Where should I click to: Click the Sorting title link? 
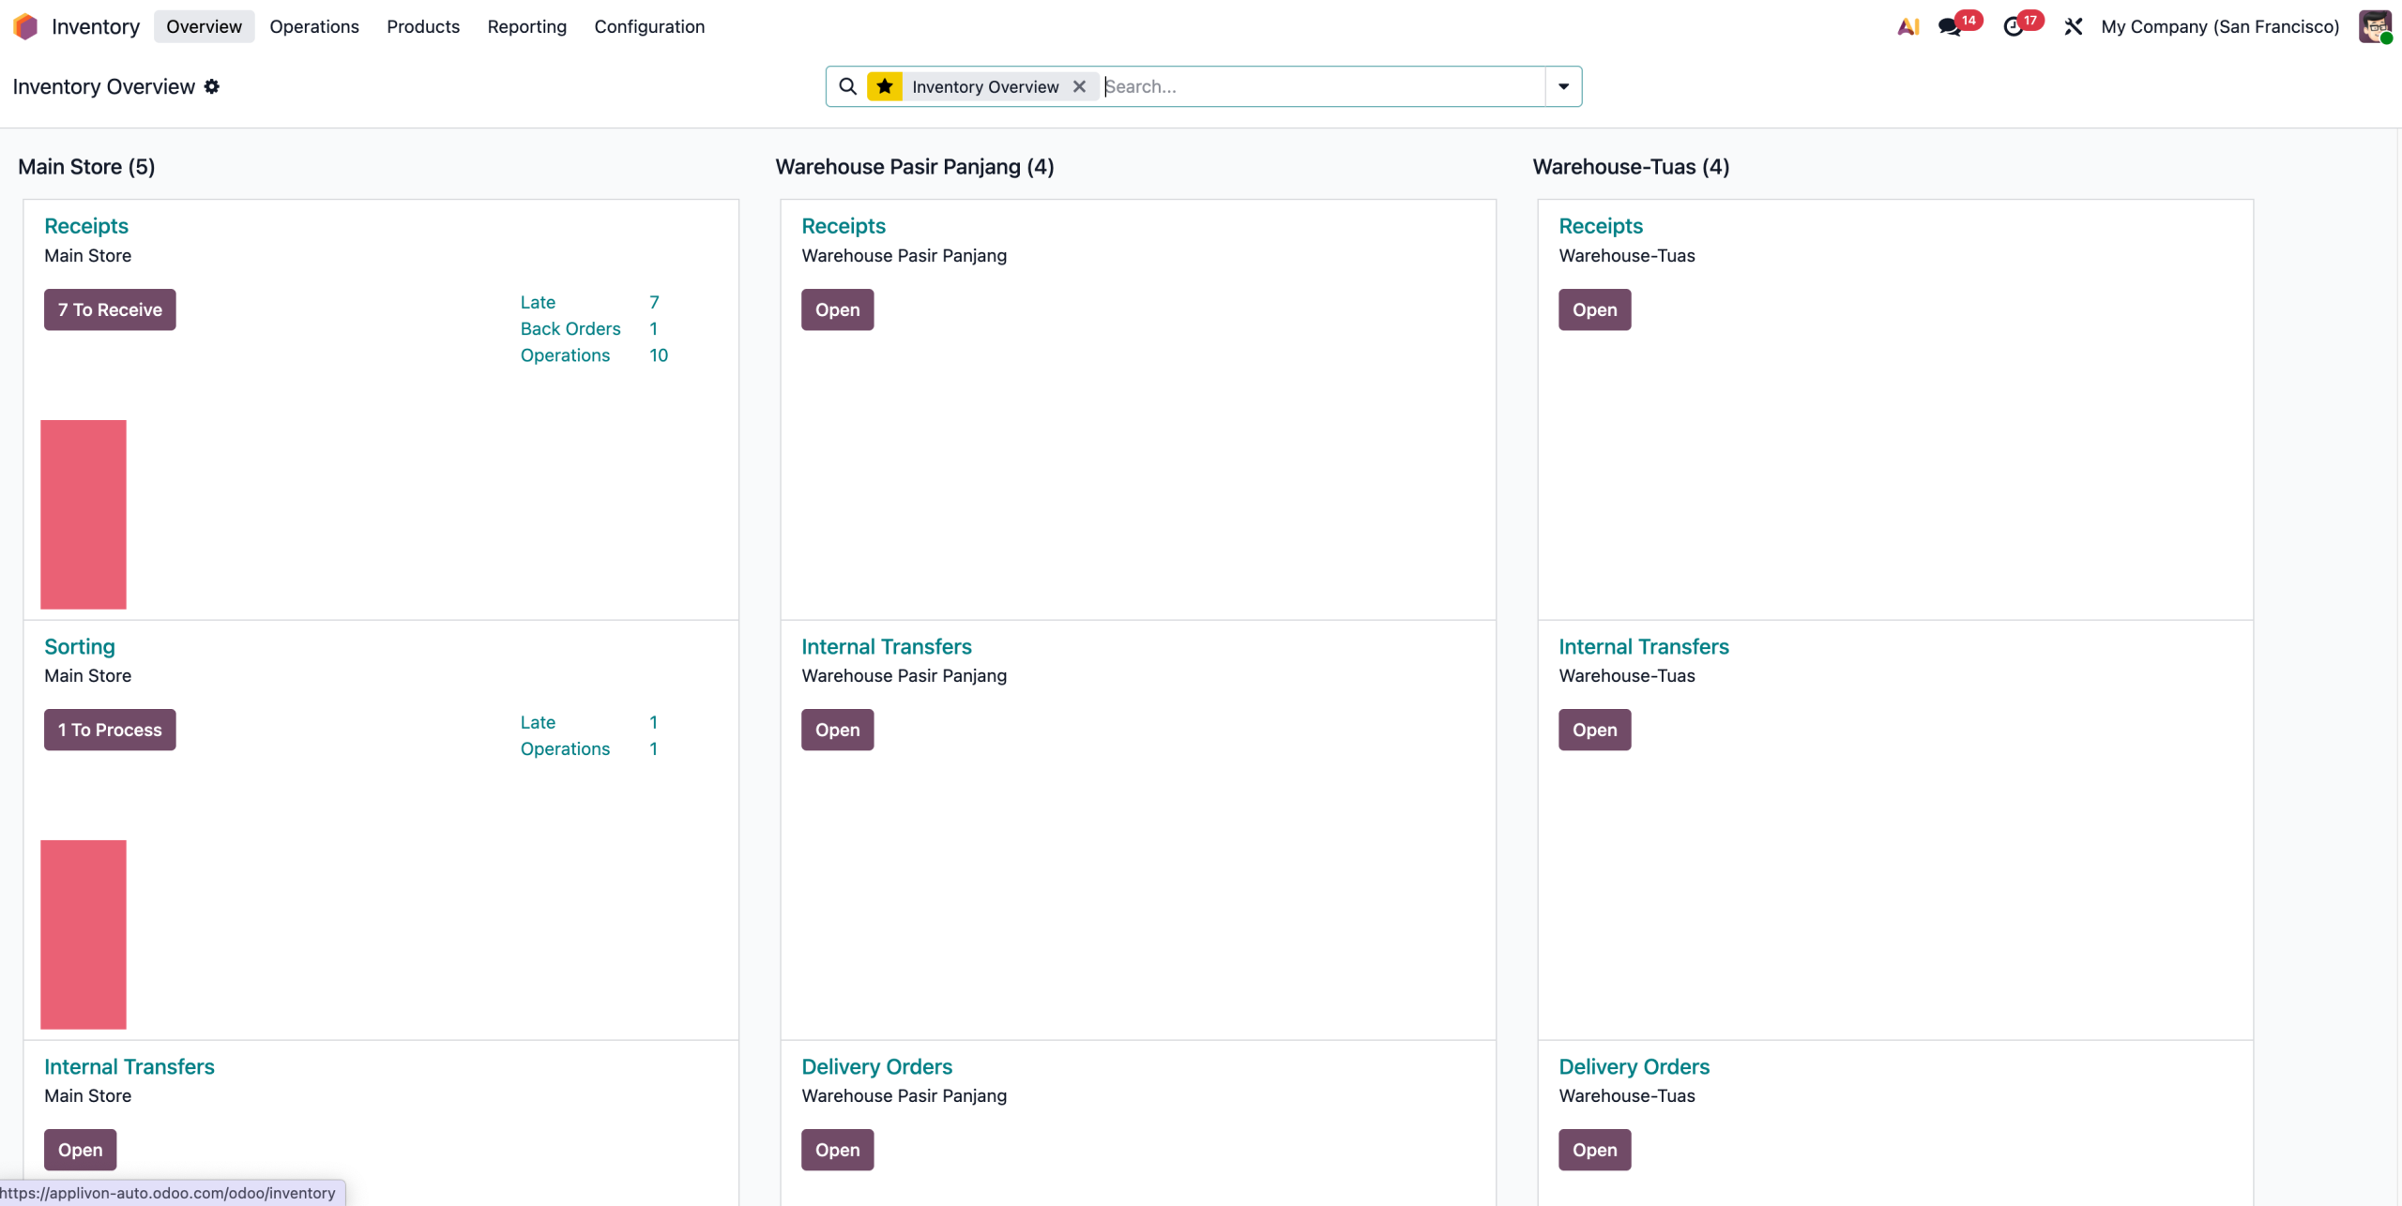tap(80, 646)
